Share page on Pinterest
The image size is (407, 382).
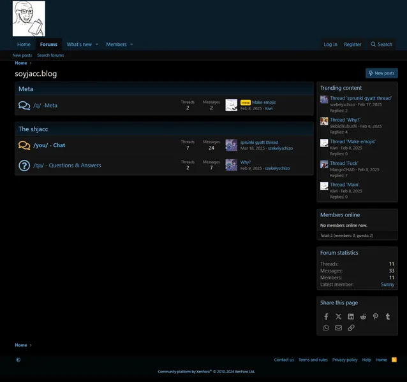(375, 316)
